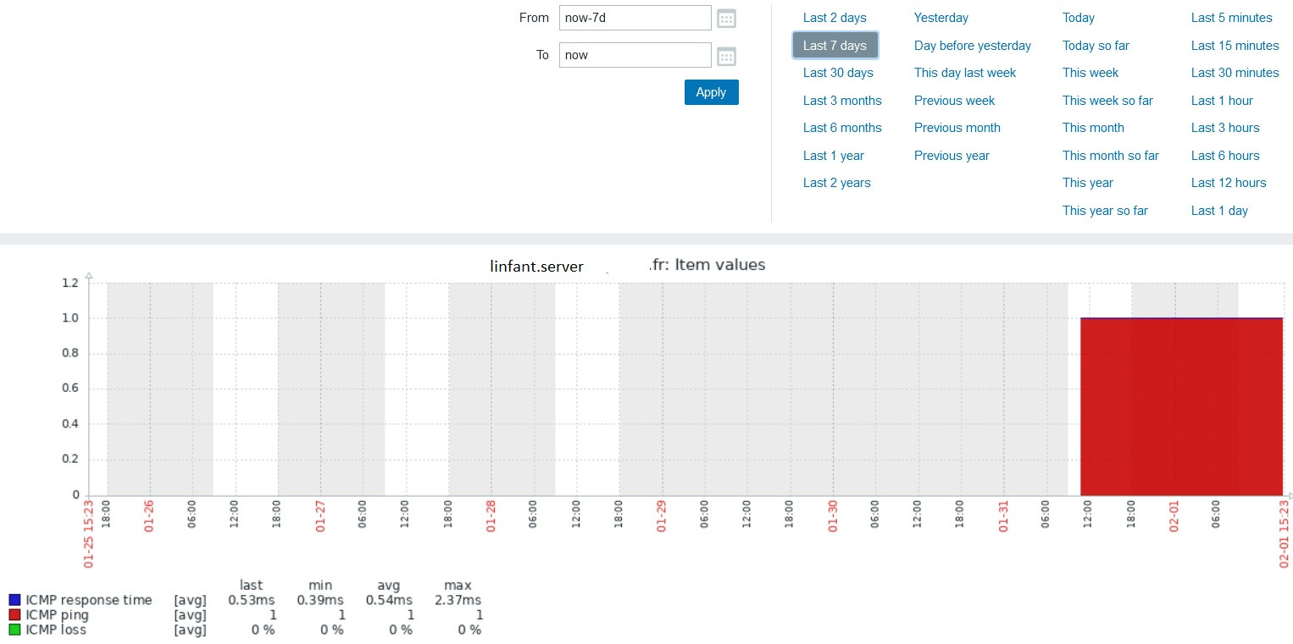Screen dimensions: 1293x644
Task: Click into the To date input field
Action: point(635,55)
